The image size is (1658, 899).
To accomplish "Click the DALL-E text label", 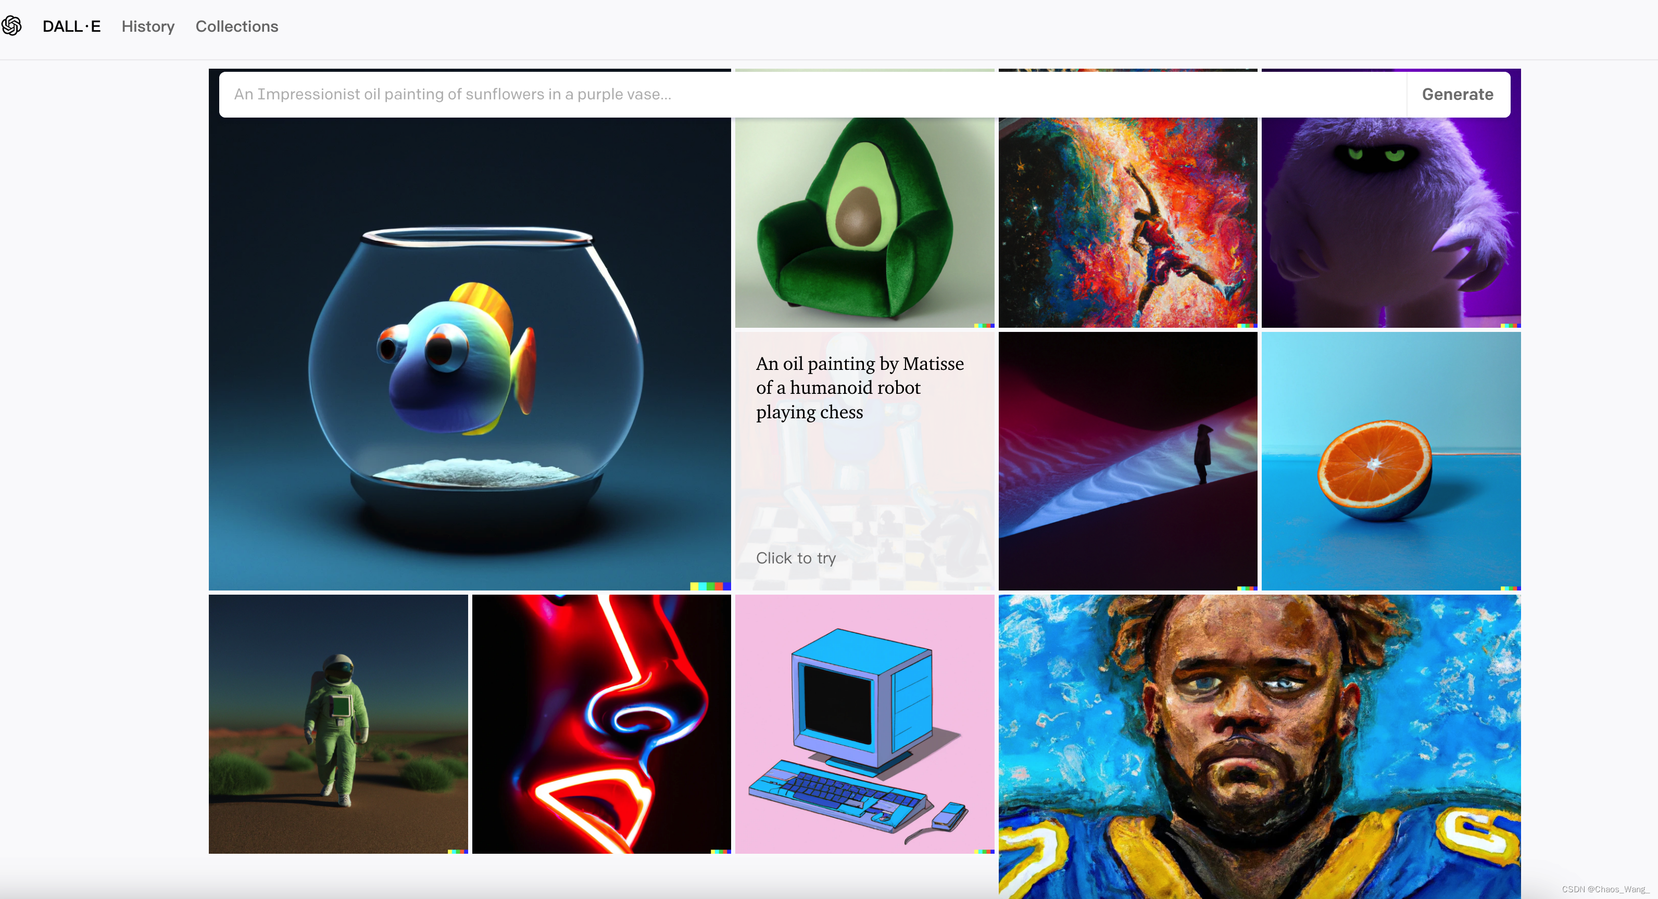I will [x=71, y=25].
